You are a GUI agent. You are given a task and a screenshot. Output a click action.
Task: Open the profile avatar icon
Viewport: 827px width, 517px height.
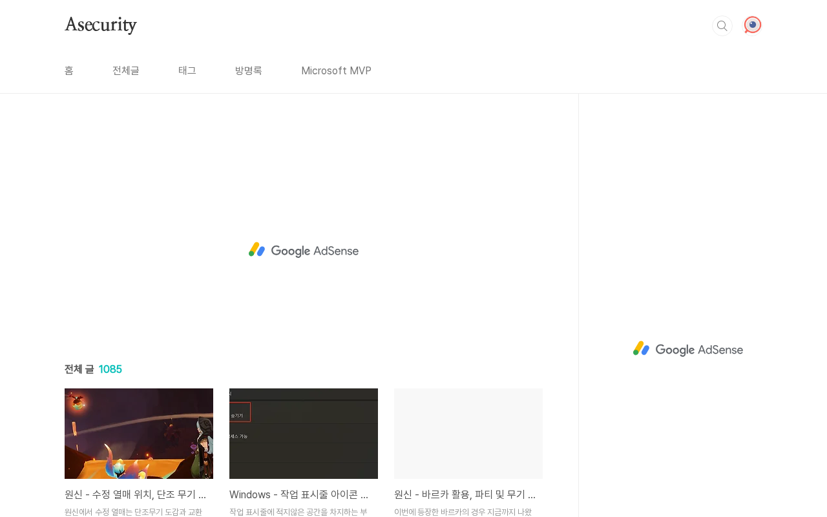coord(752,25)
